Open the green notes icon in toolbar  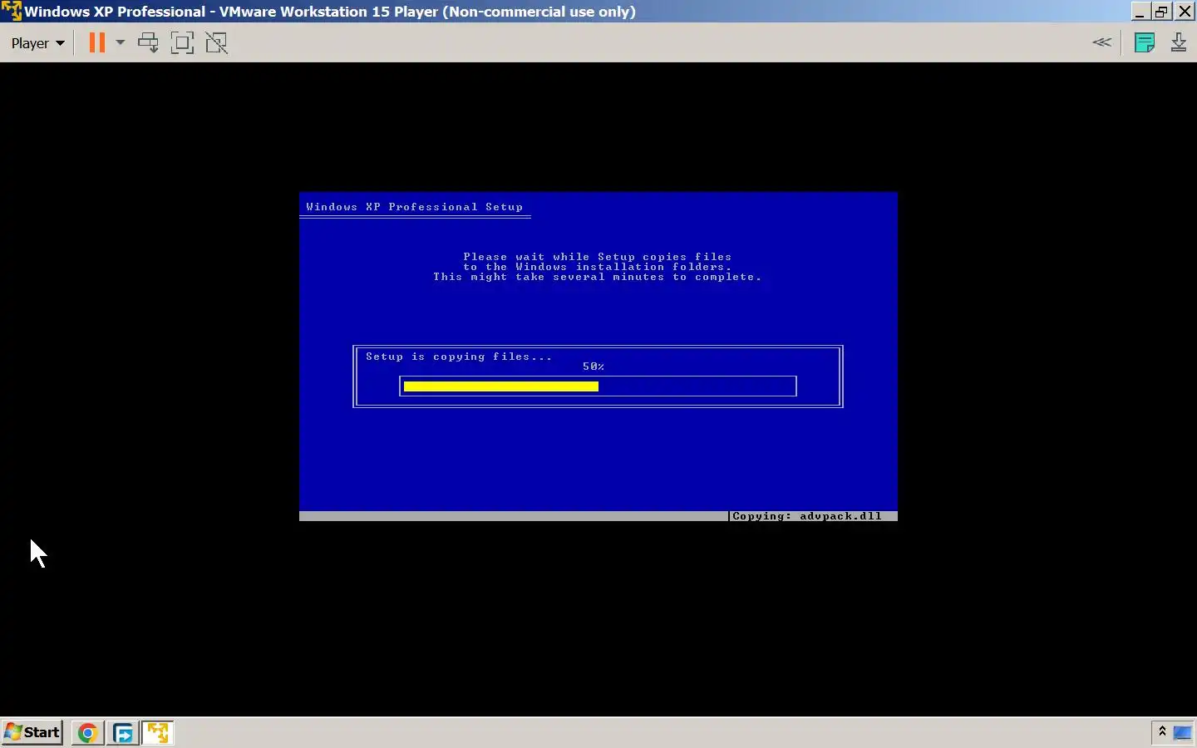(1145, 42)
